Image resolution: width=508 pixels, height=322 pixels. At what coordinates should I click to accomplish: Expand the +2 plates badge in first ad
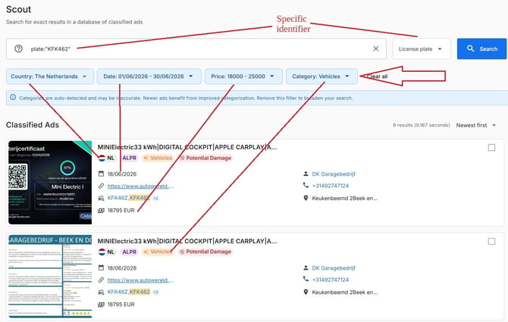pos(156,199)
